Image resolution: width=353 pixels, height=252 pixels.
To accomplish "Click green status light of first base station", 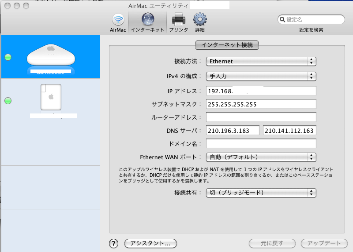I will tap(8, 57).
